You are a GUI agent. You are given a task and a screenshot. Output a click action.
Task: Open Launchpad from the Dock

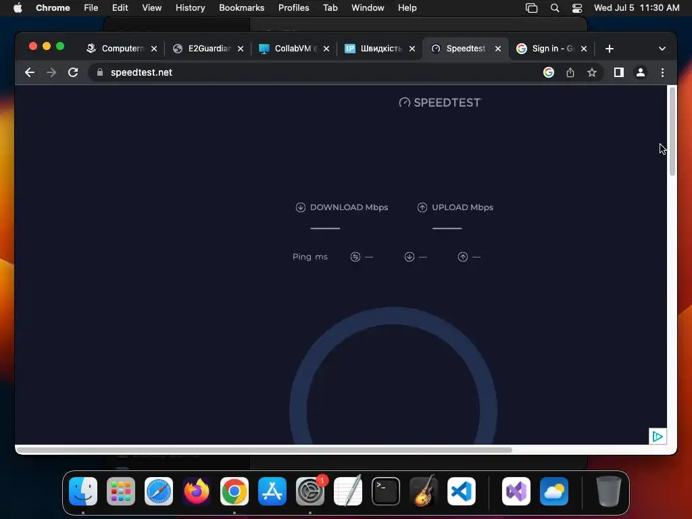(121, 491)
